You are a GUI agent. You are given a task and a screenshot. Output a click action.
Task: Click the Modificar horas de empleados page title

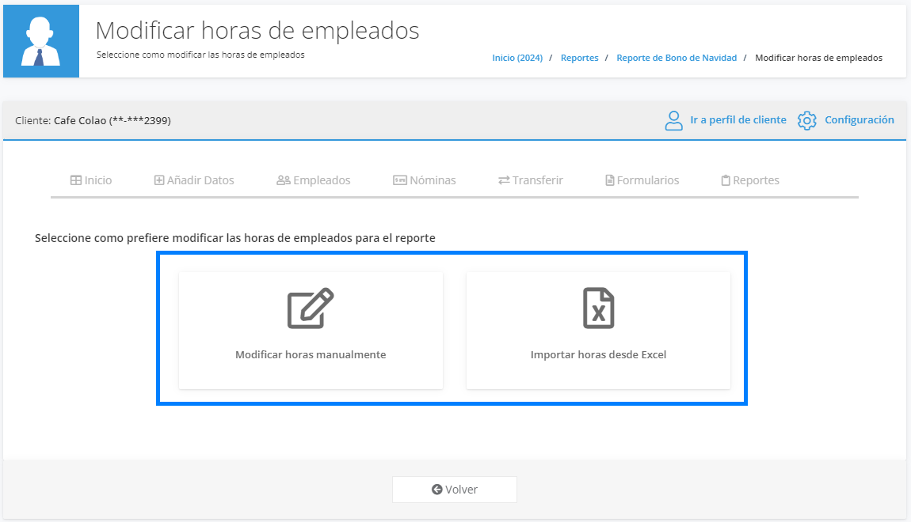pyautogui.click(x=257, y=30)
